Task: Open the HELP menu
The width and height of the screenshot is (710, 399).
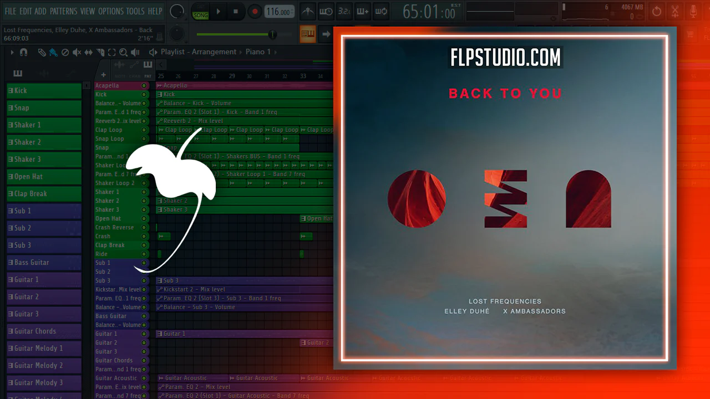Action: point(155,11)
